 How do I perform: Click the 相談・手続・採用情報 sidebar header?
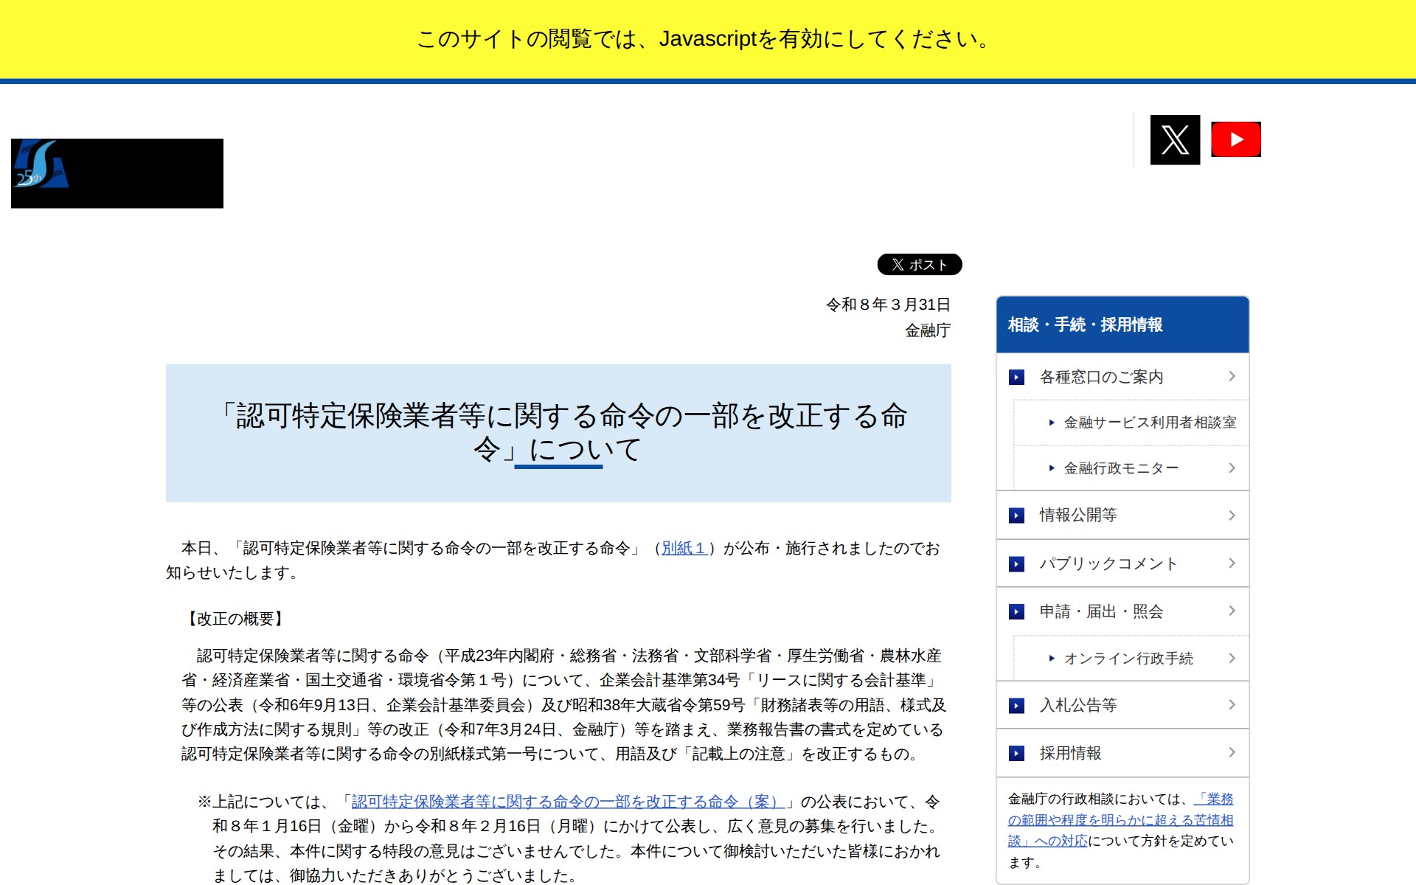1085,324
